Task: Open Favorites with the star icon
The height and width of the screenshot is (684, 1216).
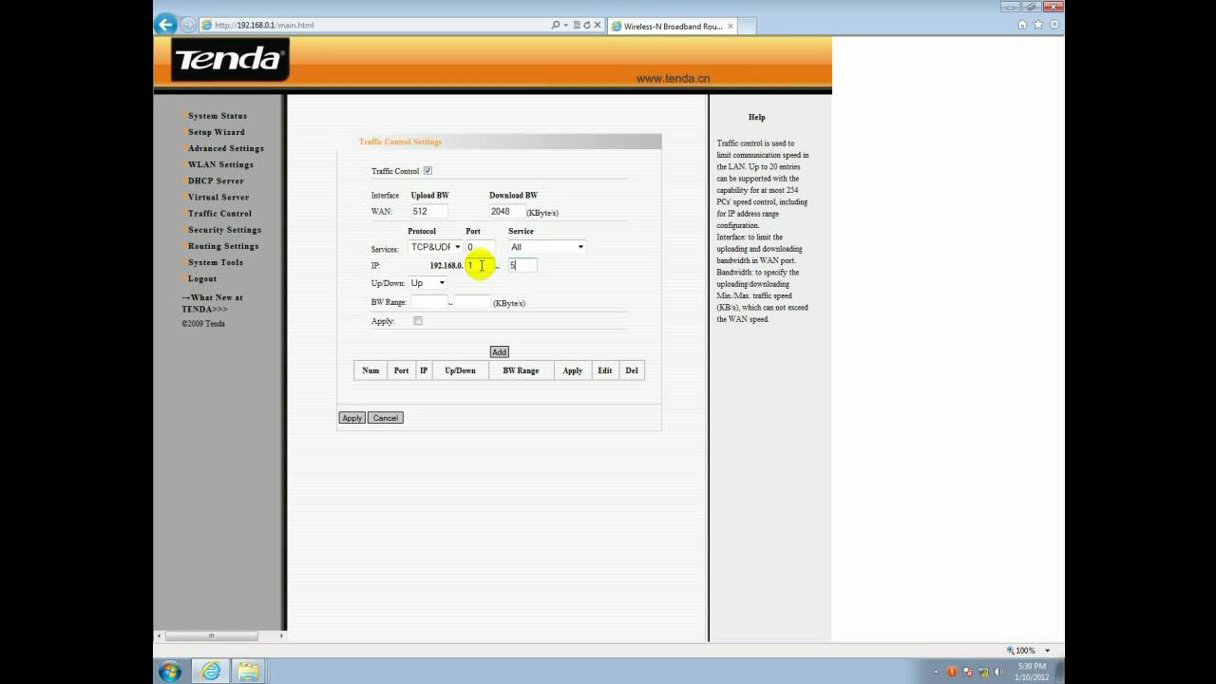Action: tap(1038, 25)
